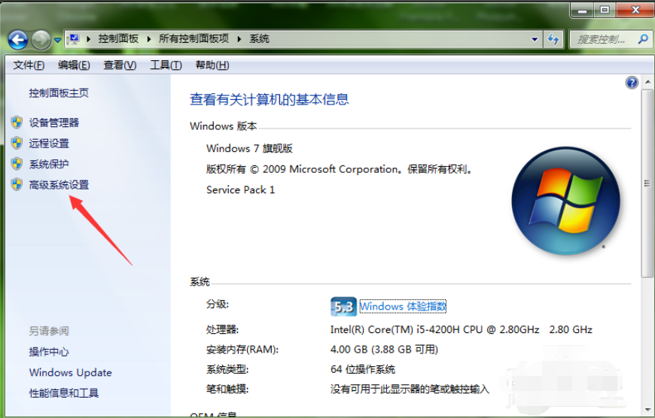Open the Windows 体验指数 link
This screenshot has height=418, width=655.
[x=403, y=306]
